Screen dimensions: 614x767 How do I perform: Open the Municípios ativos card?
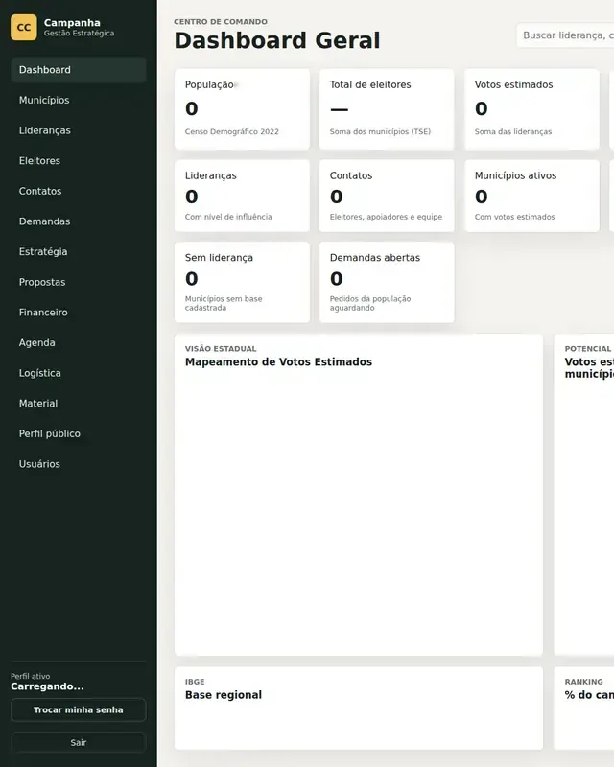(x=531, y=196)
